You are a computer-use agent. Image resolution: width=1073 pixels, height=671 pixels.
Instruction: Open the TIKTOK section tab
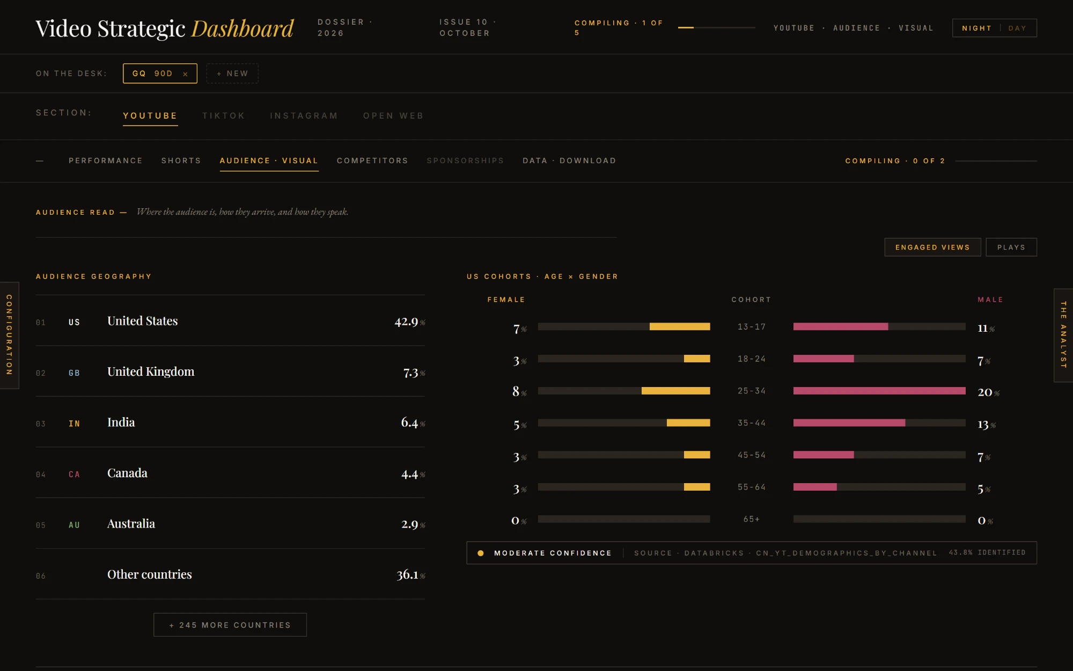pos(224,116)
